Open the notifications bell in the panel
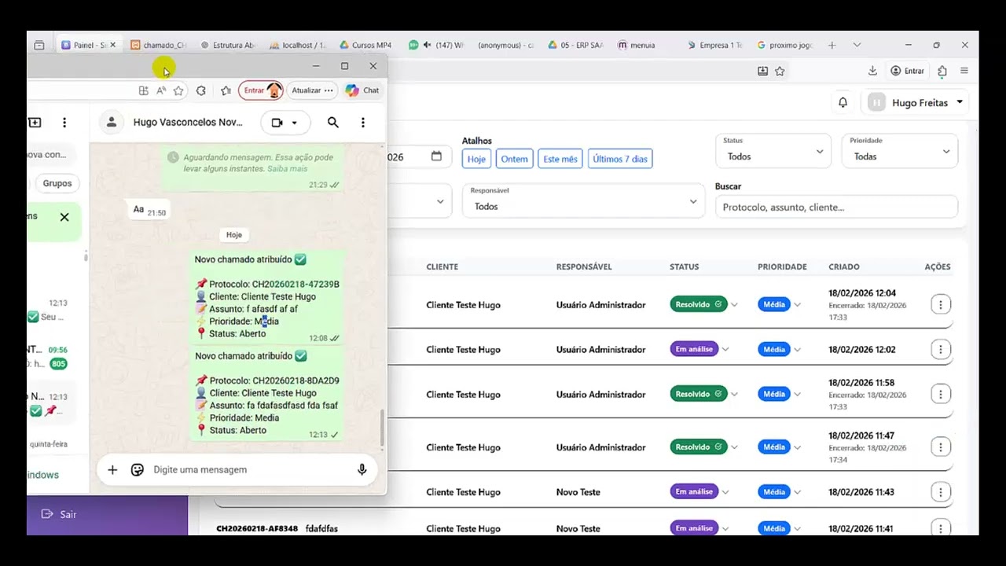1006x566 pixels. (x=843, y=102)
